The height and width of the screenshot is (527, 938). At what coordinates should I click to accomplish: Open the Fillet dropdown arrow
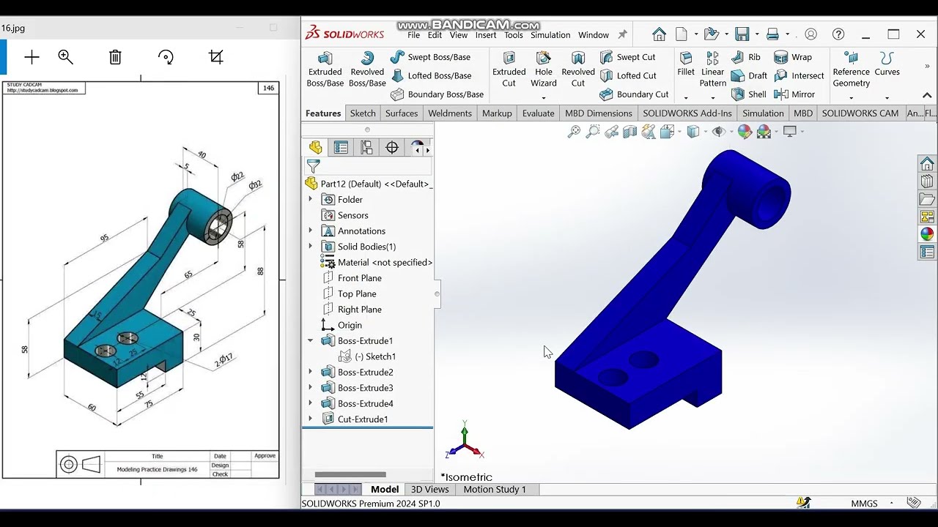tap(686, 97)
